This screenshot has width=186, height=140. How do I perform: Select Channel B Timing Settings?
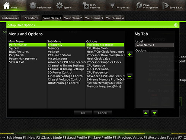coord(67,69)
